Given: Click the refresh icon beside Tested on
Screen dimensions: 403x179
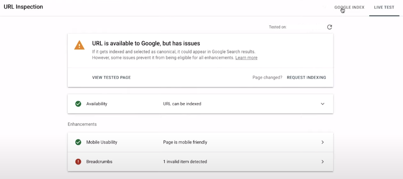Looking at the screenshot, I should click(329, 27).
